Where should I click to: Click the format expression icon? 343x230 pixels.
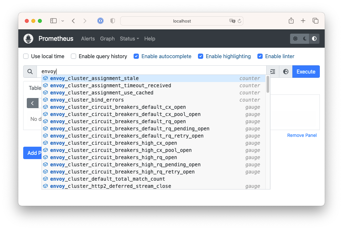click(272, 72)
